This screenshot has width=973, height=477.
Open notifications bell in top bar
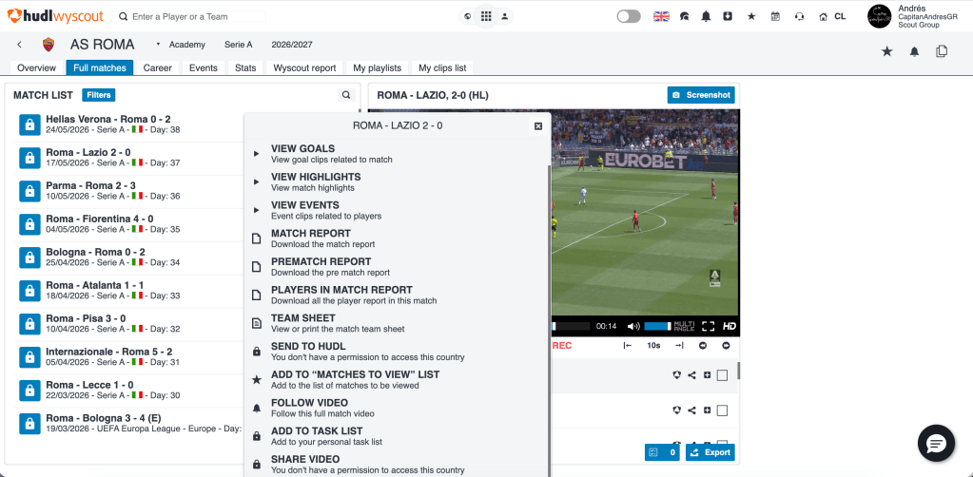click(706, 17)
